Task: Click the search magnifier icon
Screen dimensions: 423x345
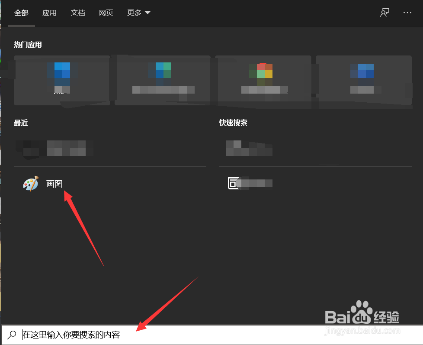Action: (12, 335)
